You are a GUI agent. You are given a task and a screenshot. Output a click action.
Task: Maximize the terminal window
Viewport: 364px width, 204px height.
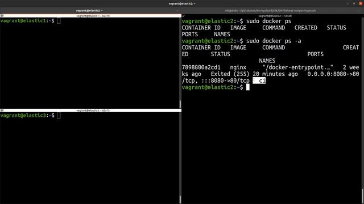pos(354,3)
